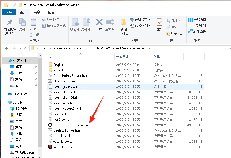Click 全部取消 in the ribbon
The width and height of the screenshot is (231, 158).
point(197,26)
